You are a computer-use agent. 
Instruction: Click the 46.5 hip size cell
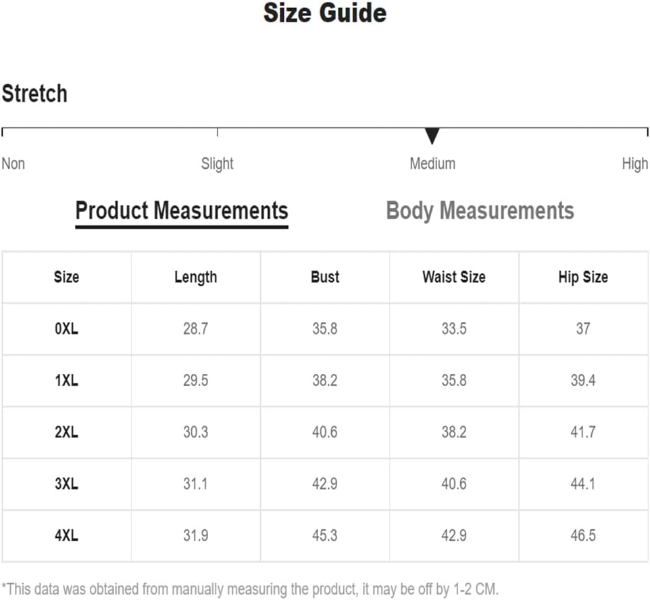pos(583,536)
